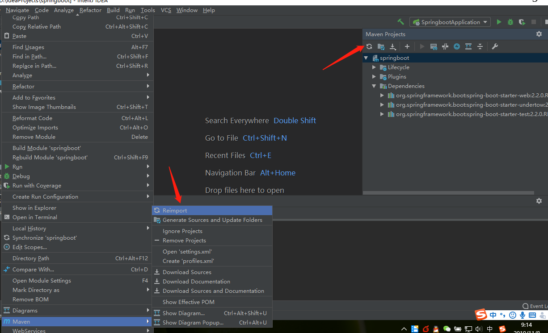Select Ignore Projects in submenu

tap(212, 231)
